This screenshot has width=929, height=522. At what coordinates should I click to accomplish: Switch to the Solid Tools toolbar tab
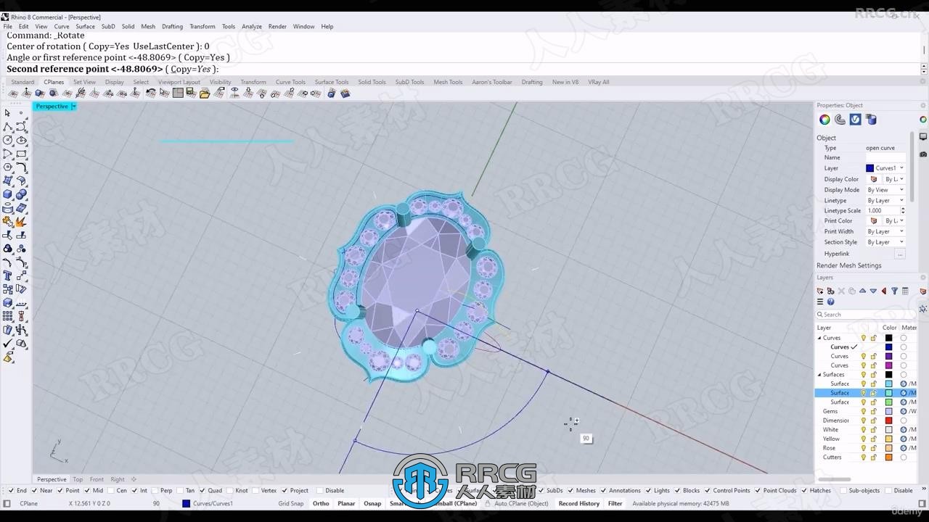pos(372,82)
